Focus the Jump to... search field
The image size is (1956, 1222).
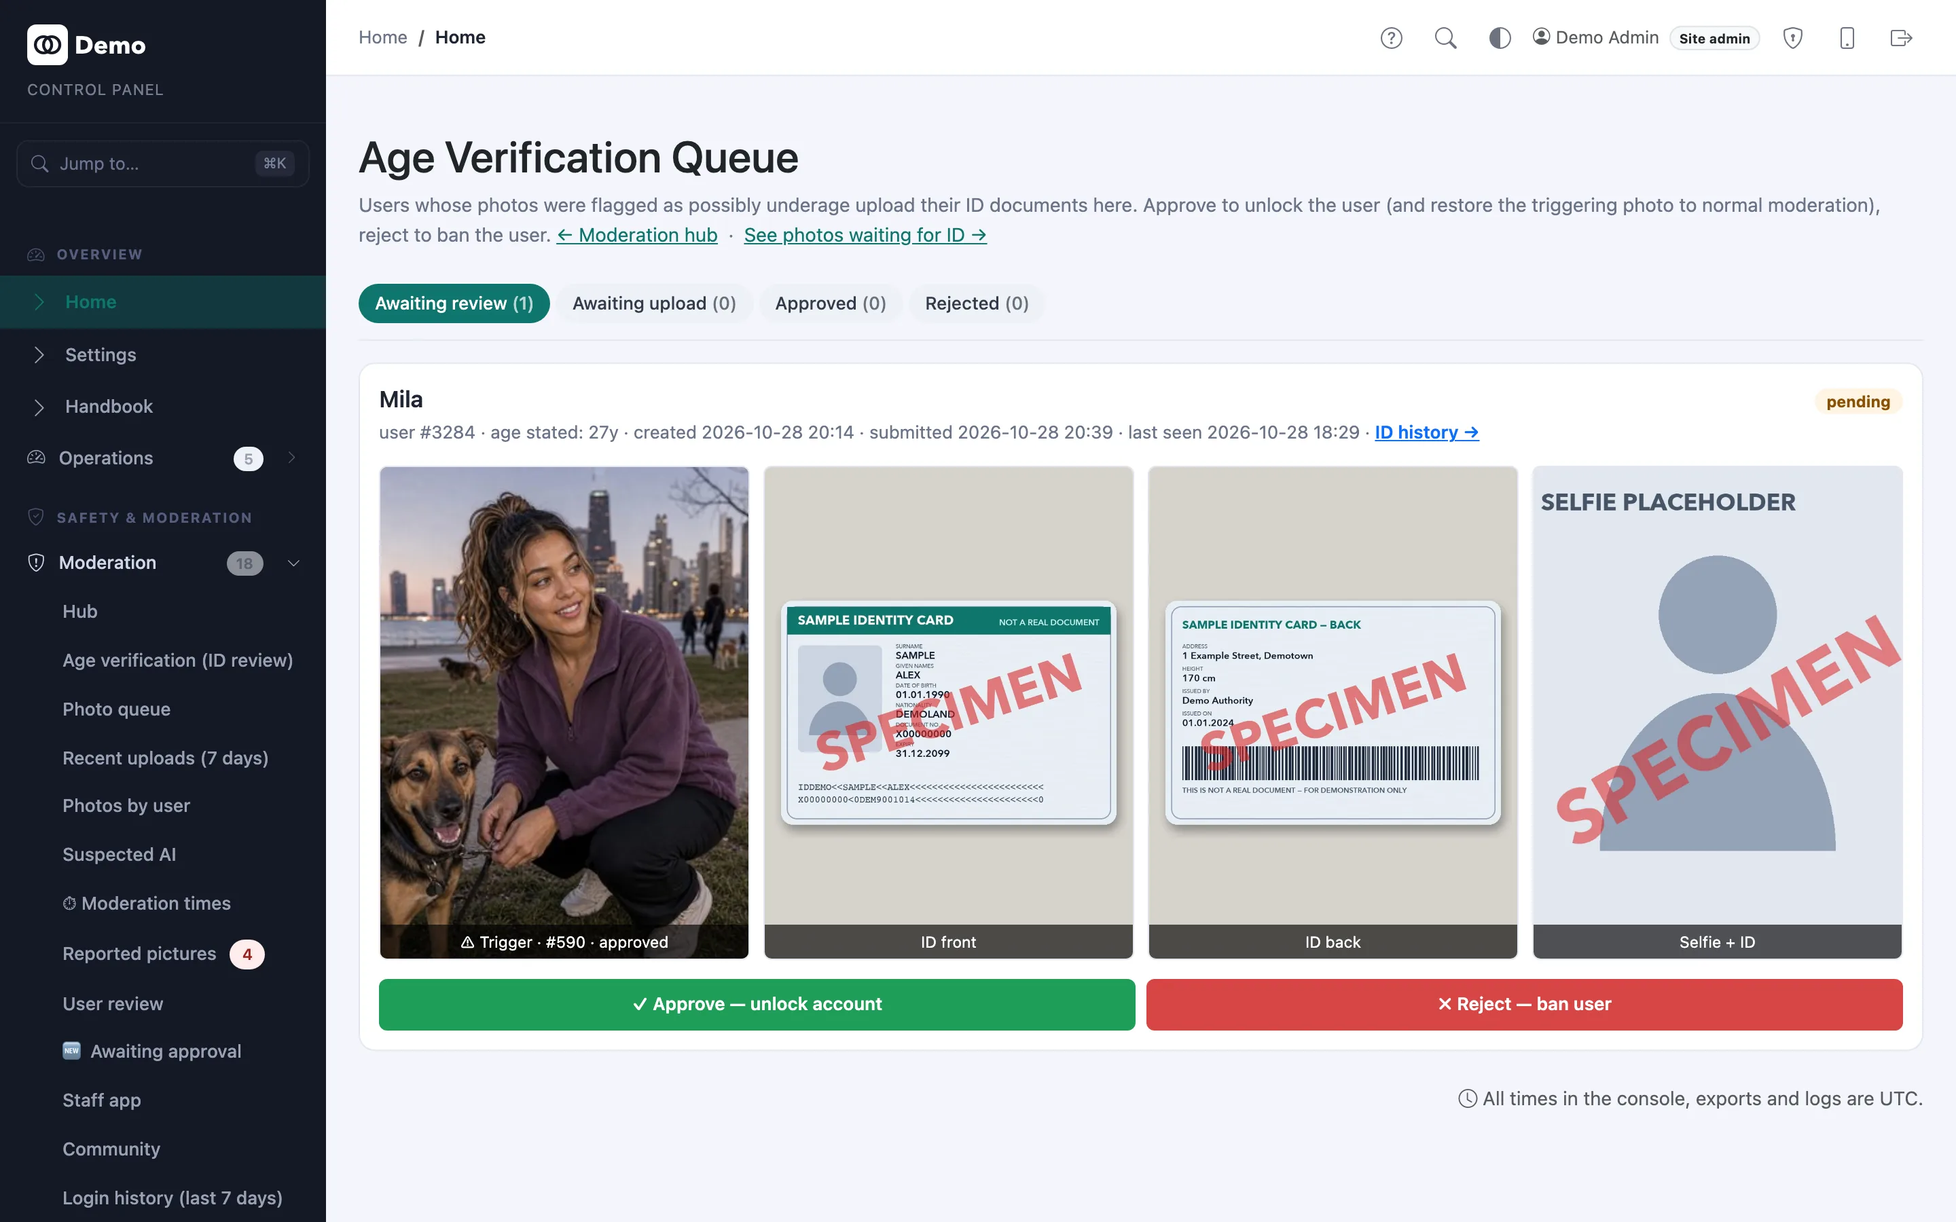pyautogui.click(x=162, y=163)
